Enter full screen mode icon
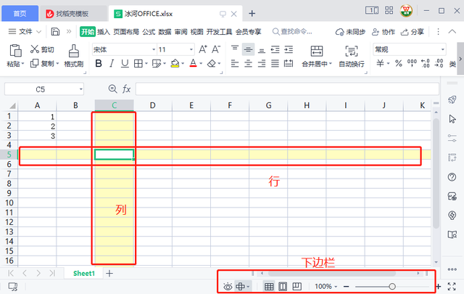This screenshot has height=294, width=464. 452,286
